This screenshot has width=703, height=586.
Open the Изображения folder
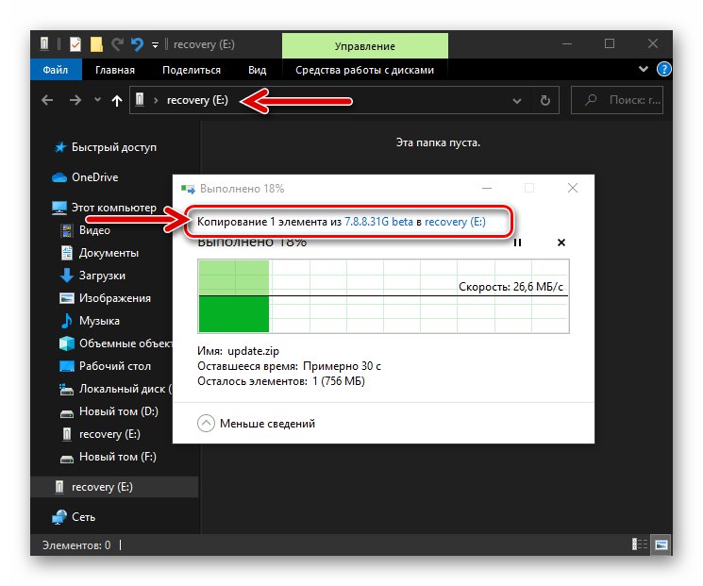click(115, 298)
